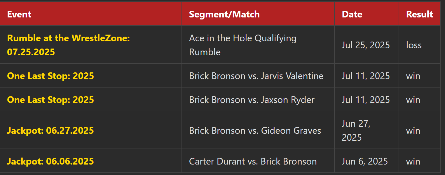
Task: Click the Event column header
Action: [91, 14]
